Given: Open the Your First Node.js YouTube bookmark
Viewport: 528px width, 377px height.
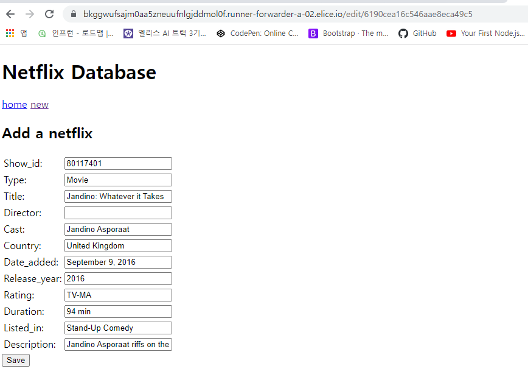Looking at the screenshot, I should [485, 33].
